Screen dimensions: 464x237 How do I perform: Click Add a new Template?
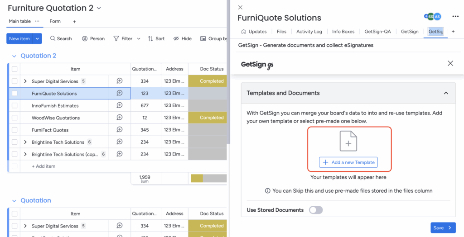click(x=348, y=162)
